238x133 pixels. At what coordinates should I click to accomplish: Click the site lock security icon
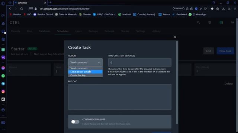click(36, 9)
